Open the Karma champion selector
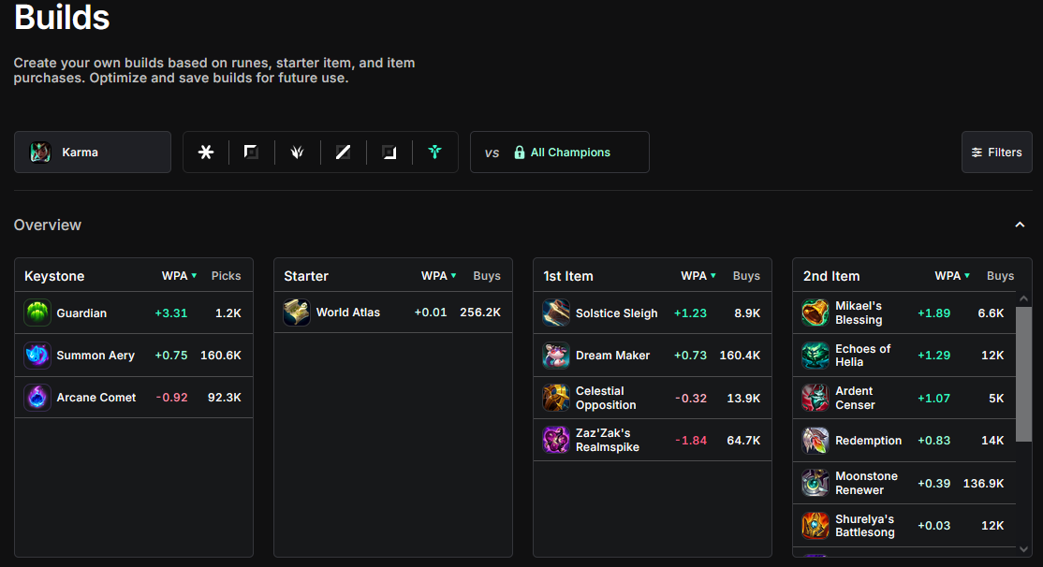The width and height of the screenshot is (1043, 567). tap(93, 153)
